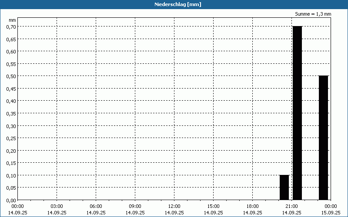This screenshot has height=217, width=348.
Task: Click the 0,50 value on the y-axis
Action: 10,76
